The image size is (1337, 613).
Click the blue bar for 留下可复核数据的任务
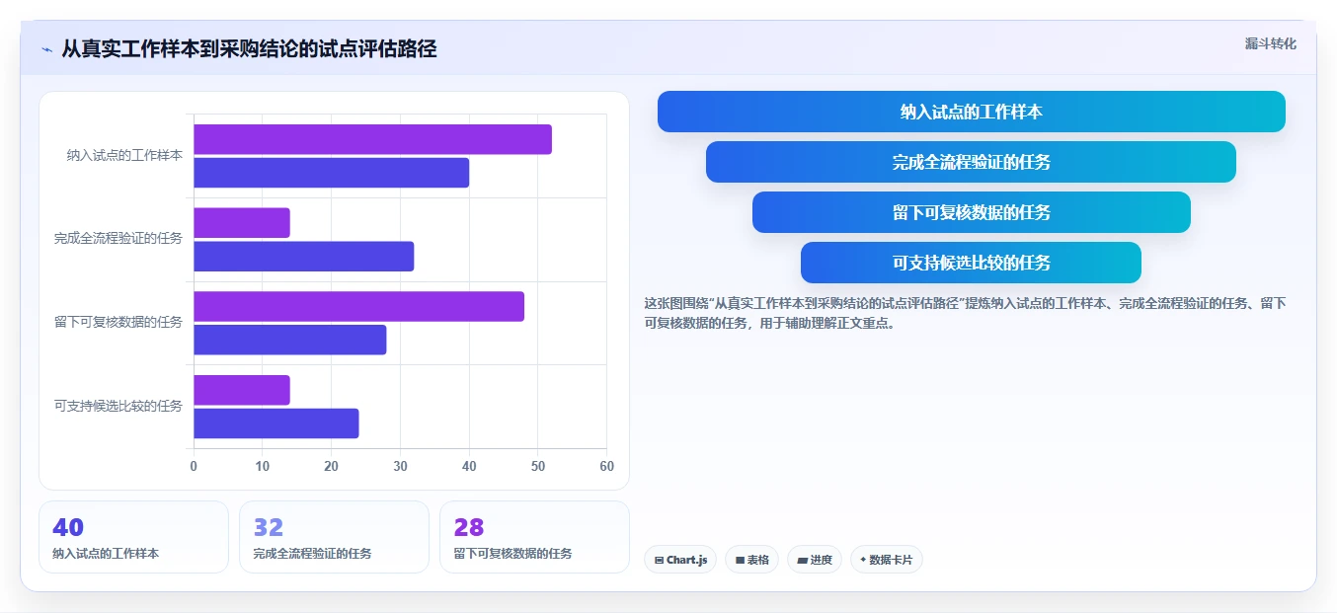289,340
